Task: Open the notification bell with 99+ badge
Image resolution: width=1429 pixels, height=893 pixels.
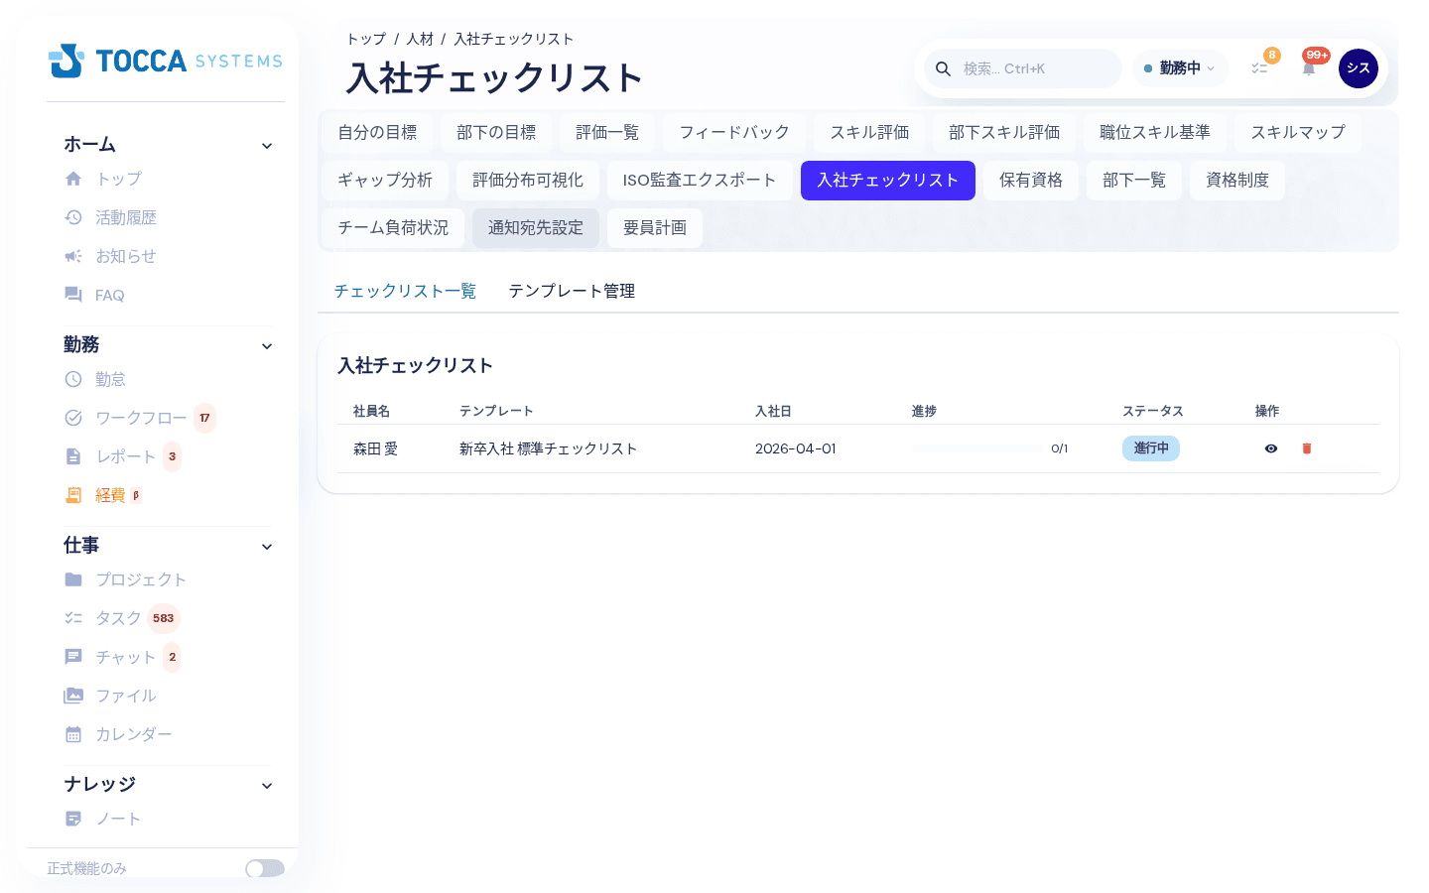Action: point(1309,68)
